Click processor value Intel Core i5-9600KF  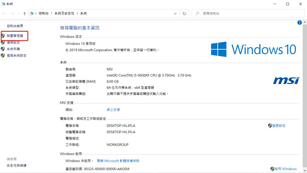(149, 75)
